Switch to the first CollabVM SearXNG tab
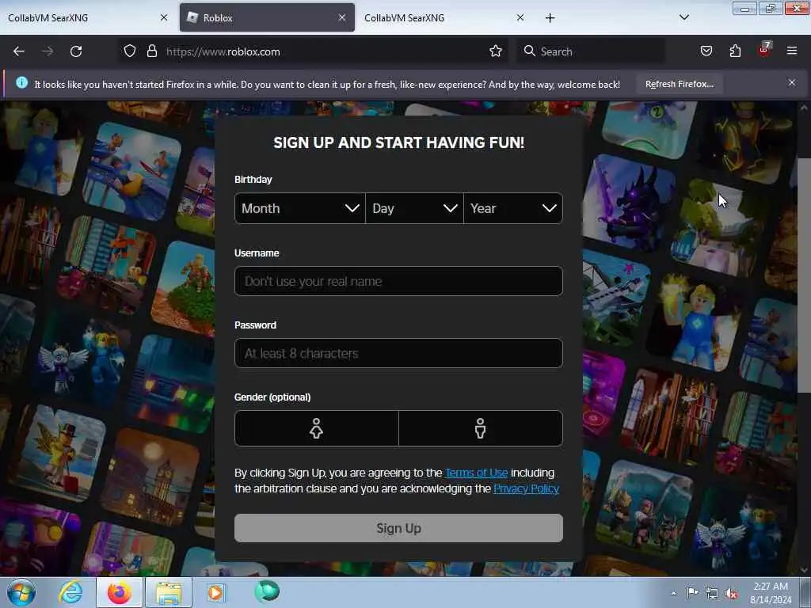 [82, 17]
